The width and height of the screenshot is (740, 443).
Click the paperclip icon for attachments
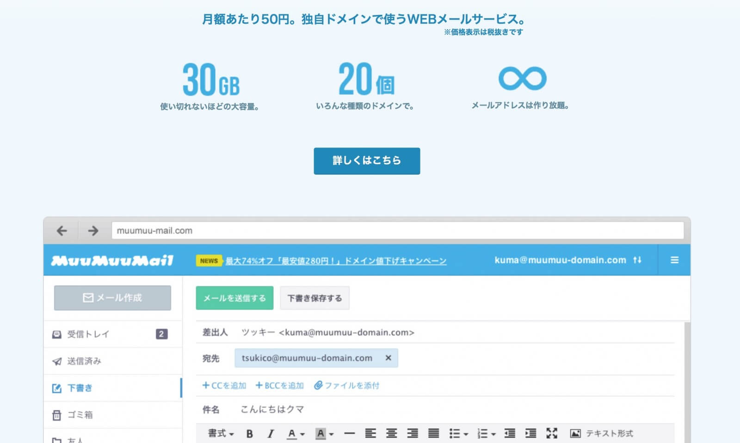click(318, 385)
